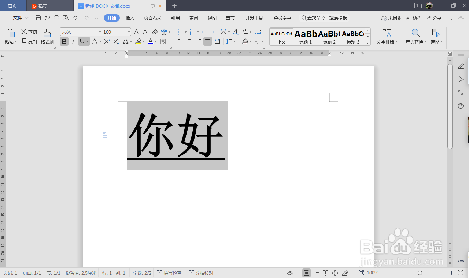Click the Save icon in quick toolbar
469x278 pixels.
tap(38, 18)
